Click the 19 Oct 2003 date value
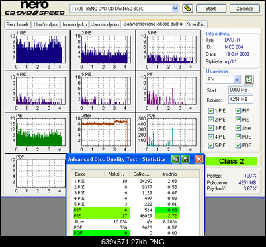The width and height of the screenshot is (266, 247). pyautogui.click(x=237, y=54)
